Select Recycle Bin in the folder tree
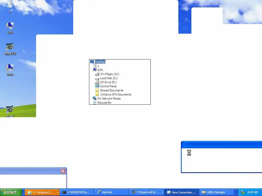The height and width of the screenshot is (196, 262). coord(104,103)
